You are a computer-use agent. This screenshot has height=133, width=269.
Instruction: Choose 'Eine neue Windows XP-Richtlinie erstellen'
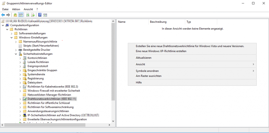[x=161, y=51]
